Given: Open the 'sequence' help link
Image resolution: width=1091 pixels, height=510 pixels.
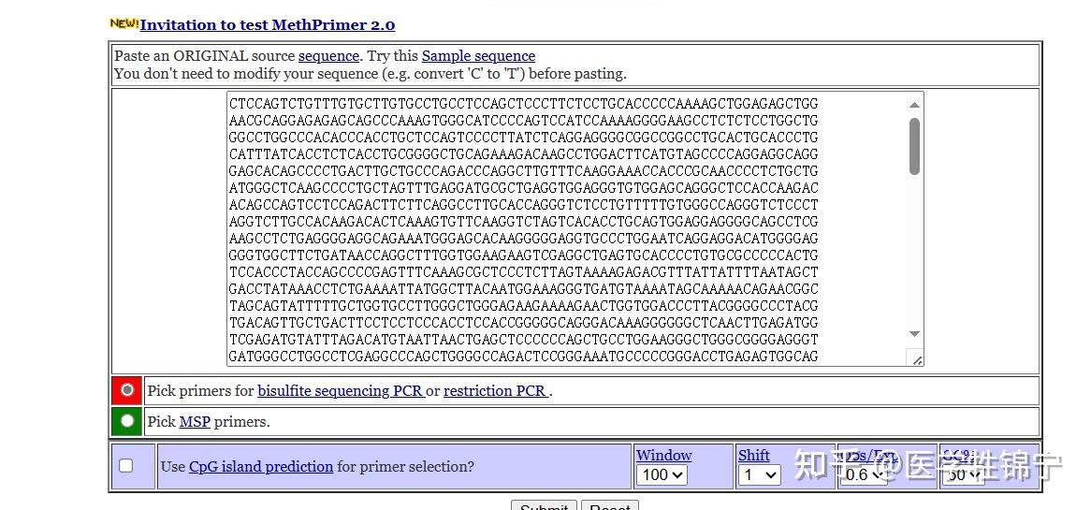Looking at the screenshot, I should coord(328,56).
